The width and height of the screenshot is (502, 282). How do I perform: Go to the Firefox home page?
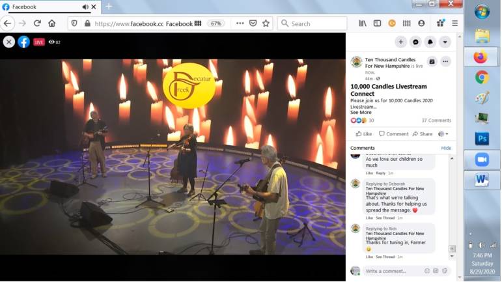pyautogui.click(x=52, y=23)
